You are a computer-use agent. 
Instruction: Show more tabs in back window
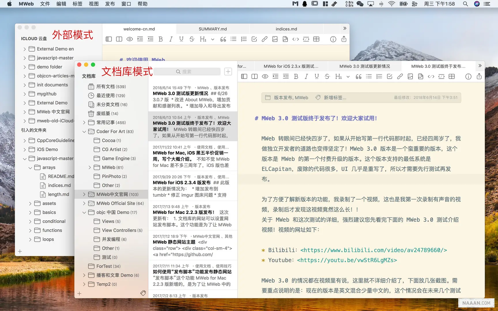click(345, 28)
